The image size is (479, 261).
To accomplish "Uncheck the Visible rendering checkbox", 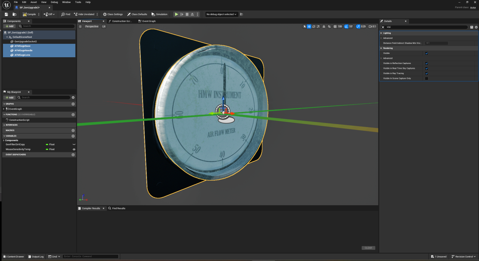I will pyautogui.click(x=427, y=53).
